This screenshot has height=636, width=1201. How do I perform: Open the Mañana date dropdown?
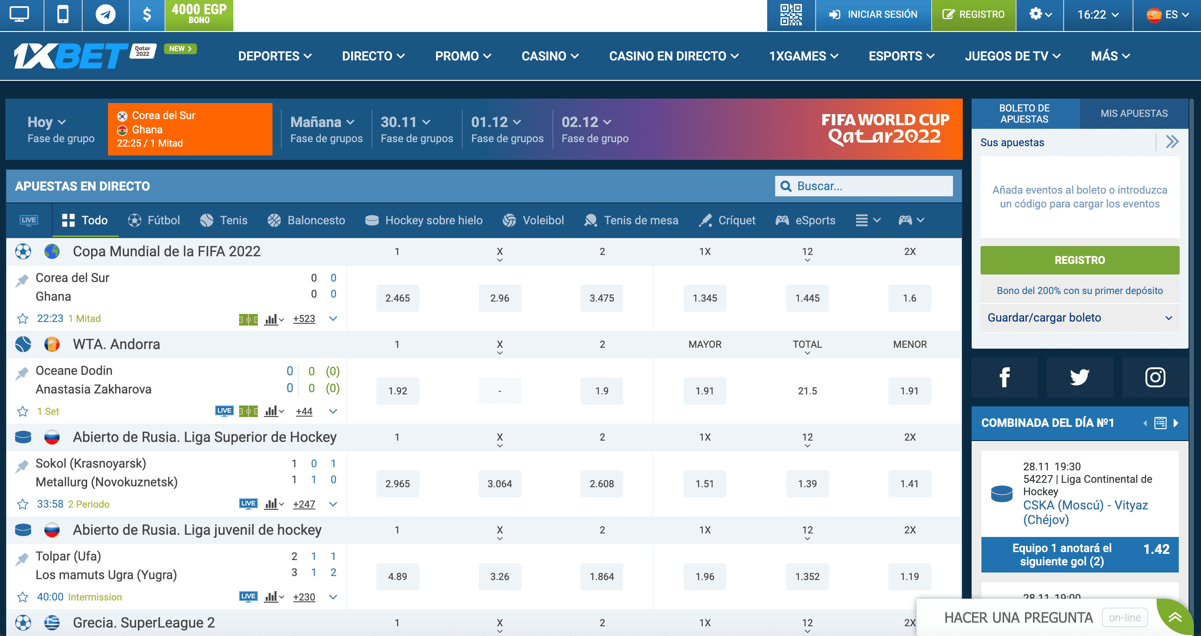(323, 122)
